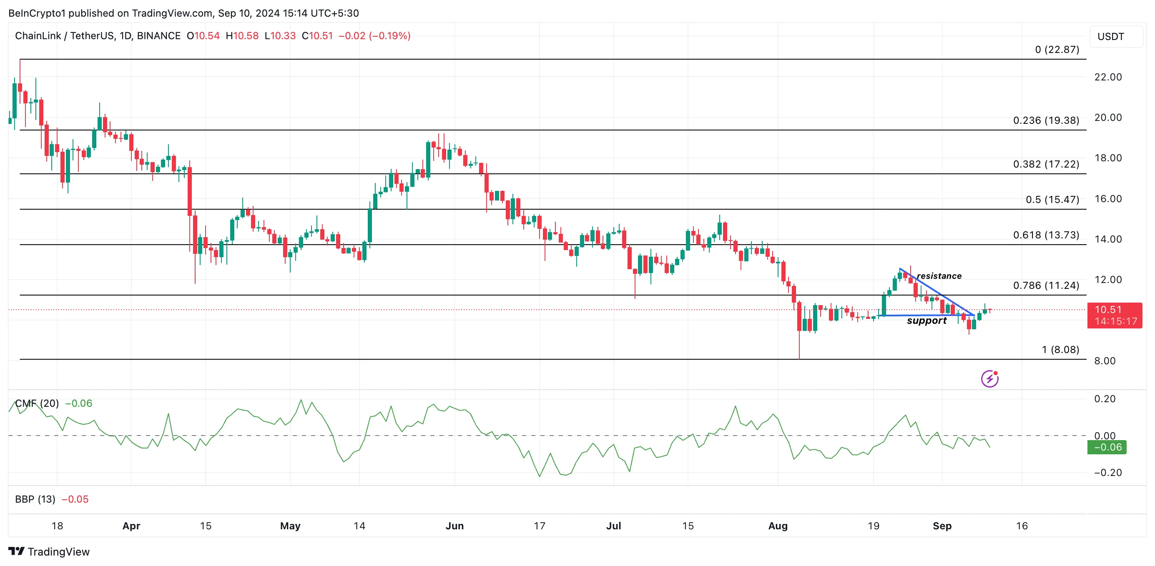Click the 1 (8.08) Fibonacci level label
Screen dimensions: 1155x566
pos(1060,350)
